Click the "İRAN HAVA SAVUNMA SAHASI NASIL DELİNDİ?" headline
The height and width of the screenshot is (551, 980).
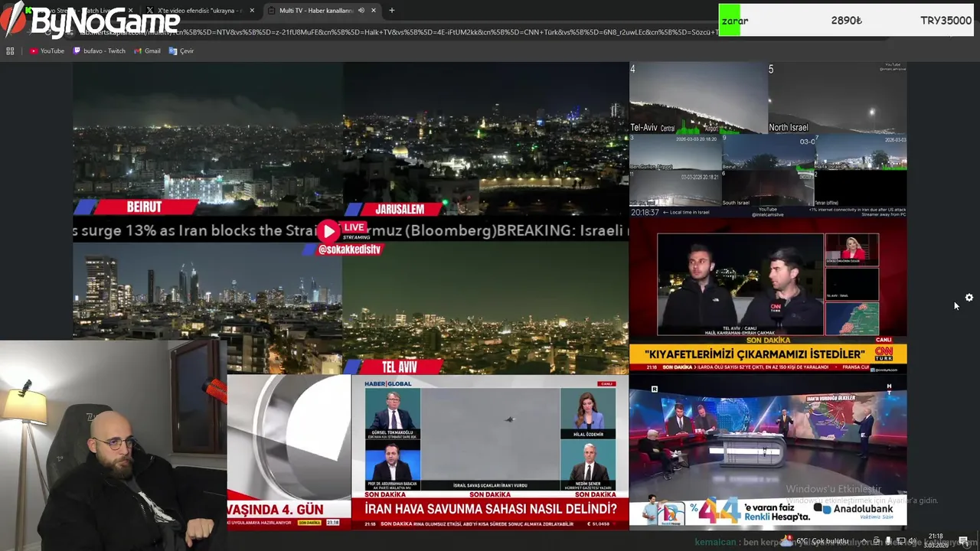click(x=490, y=509)
